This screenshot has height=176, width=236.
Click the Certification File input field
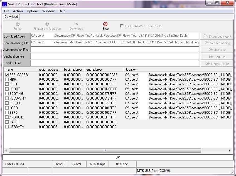pyautogui.click(x=115, y=56)
